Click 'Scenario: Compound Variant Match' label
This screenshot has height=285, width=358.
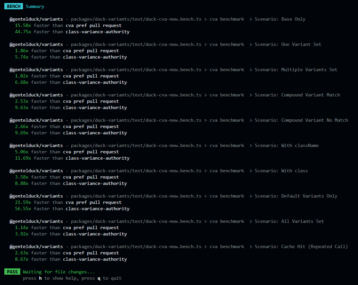click(x=297, y=95)
